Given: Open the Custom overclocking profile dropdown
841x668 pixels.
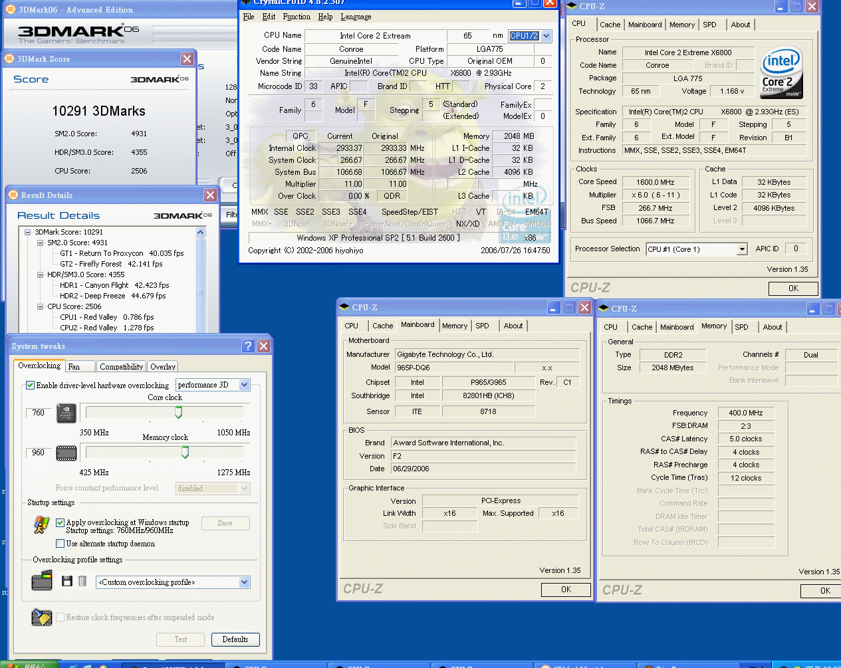Looking at the screenshot, I should [x=244, y=582].
